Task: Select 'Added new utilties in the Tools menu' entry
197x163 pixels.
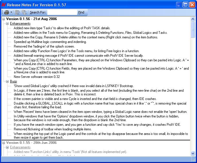Action: click(x=90, y=33)
